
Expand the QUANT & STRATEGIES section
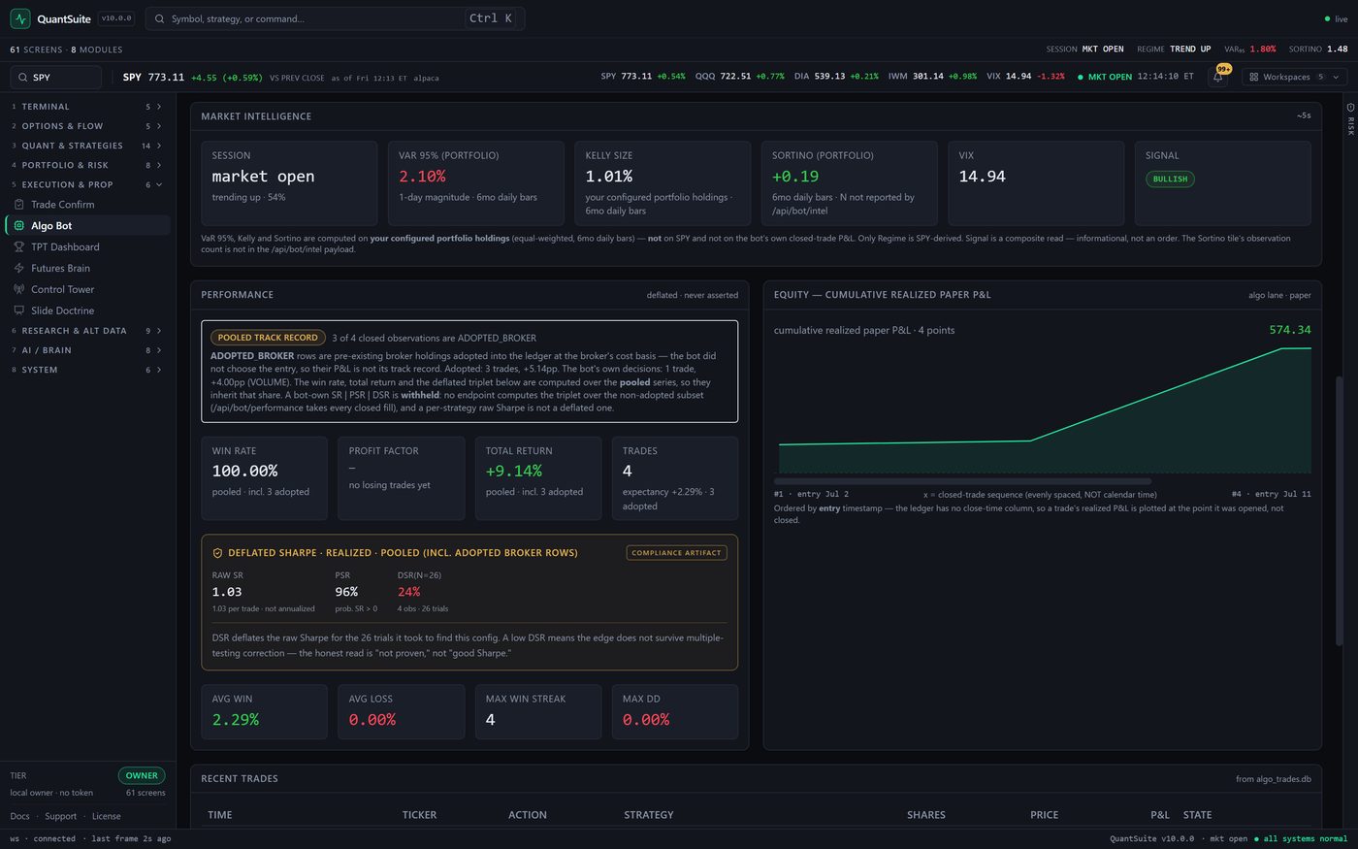(x=87, y=146)
